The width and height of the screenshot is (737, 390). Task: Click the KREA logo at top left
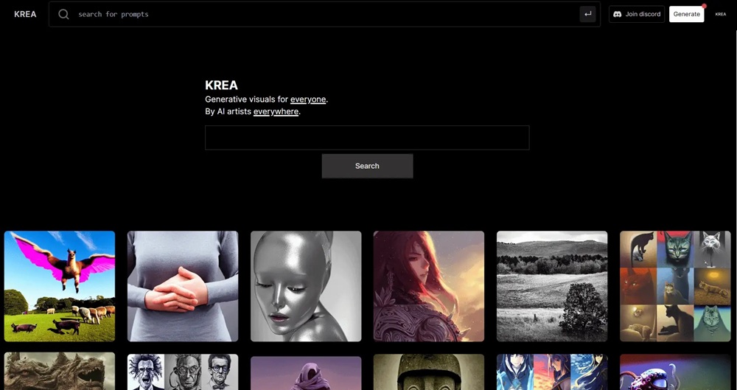[25, 14]
